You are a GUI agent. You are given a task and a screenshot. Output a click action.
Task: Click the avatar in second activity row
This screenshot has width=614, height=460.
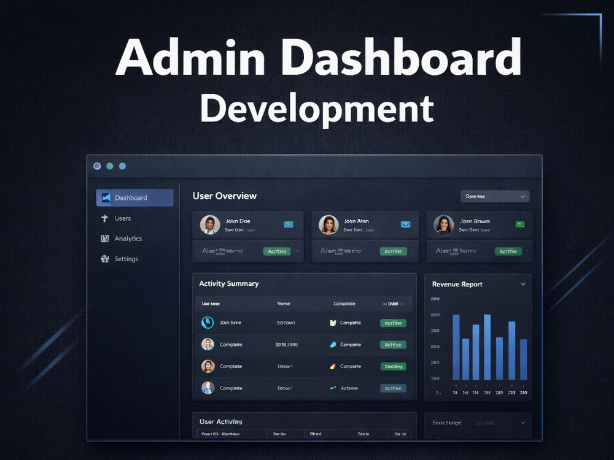208,345
